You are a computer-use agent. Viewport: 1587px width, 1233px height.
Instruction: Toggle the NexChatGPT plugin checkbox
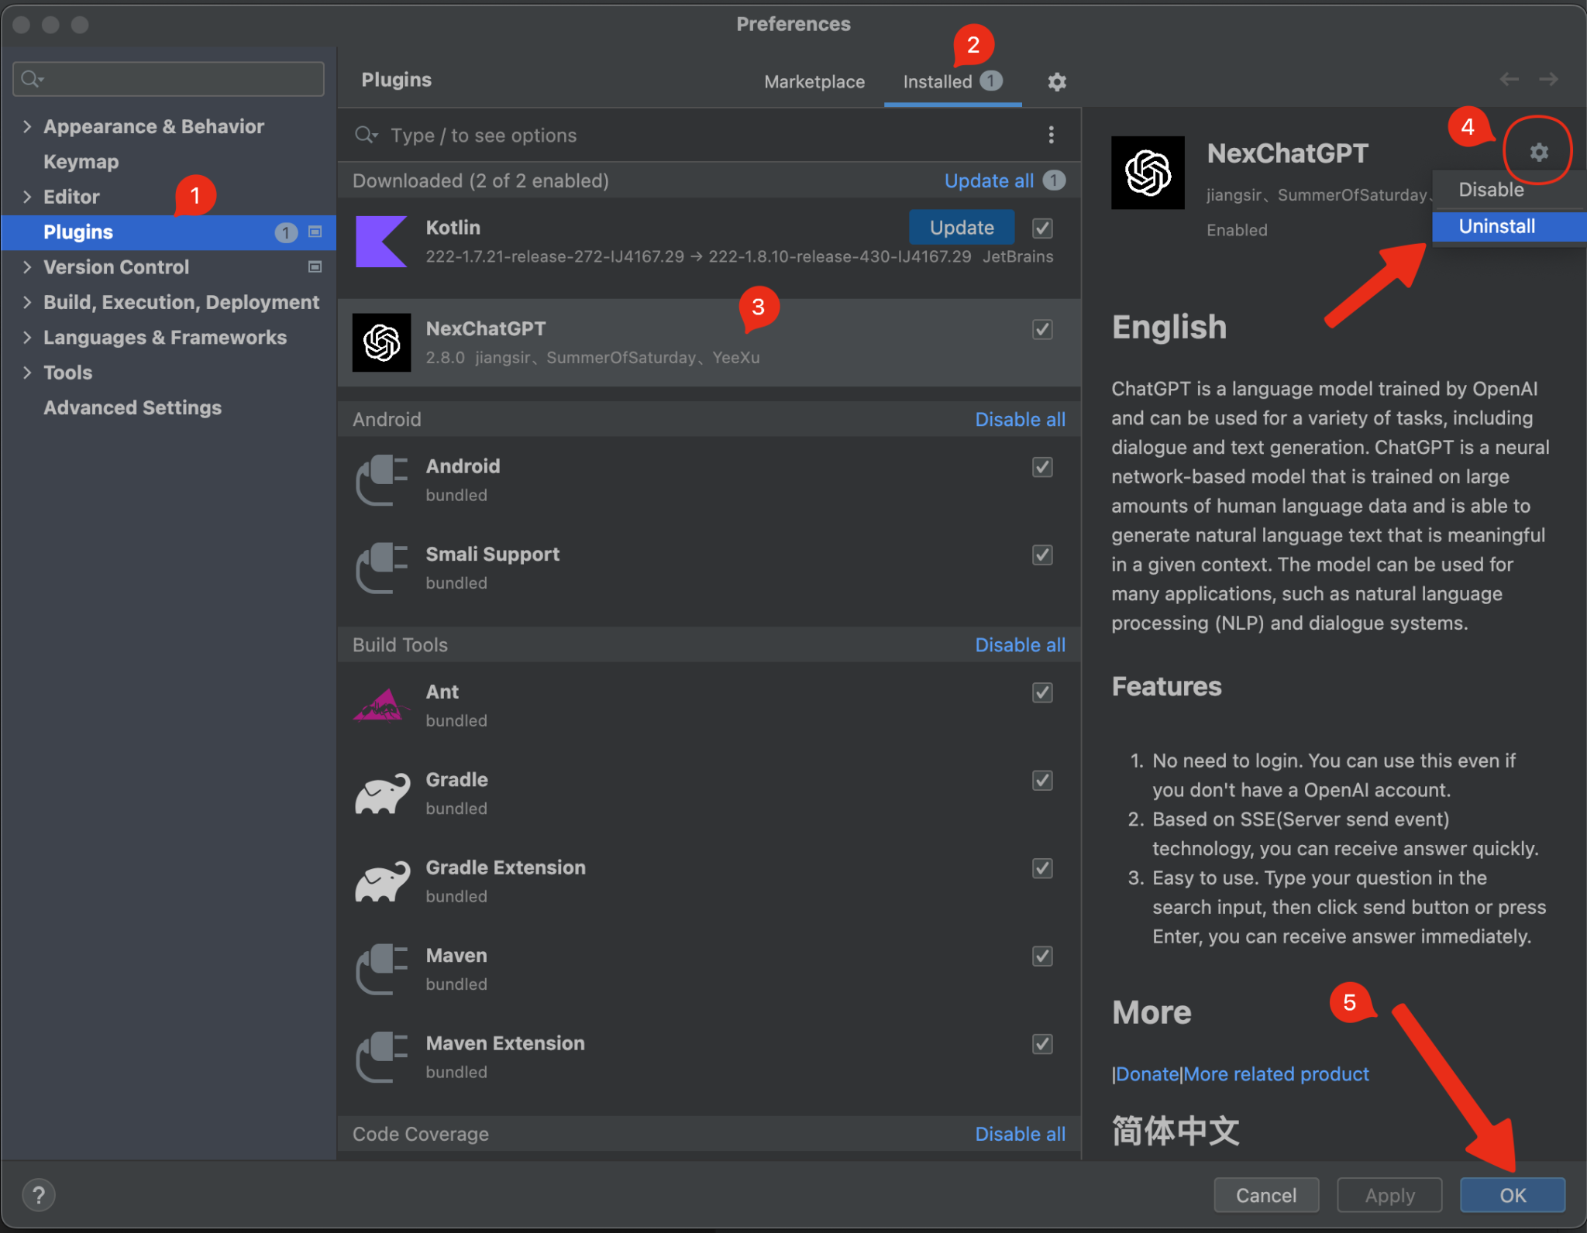1042,329
